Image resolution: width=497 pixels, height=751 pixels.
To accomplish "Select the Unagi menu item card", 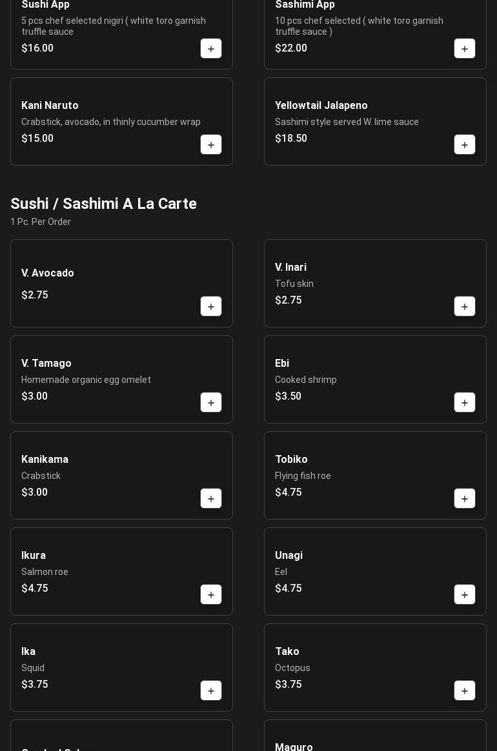I will 361,571.
